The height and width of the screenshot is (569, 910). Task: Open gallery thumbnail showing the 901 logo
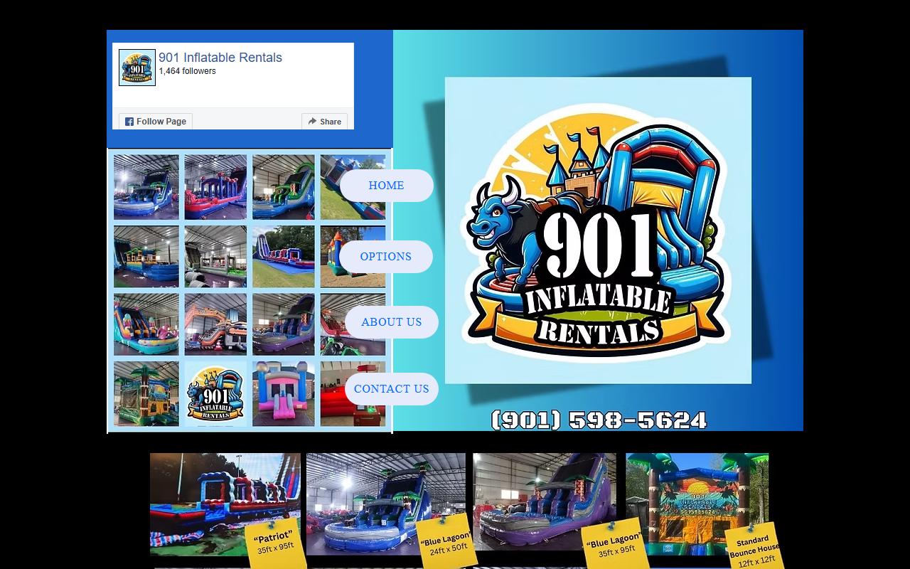215,393
